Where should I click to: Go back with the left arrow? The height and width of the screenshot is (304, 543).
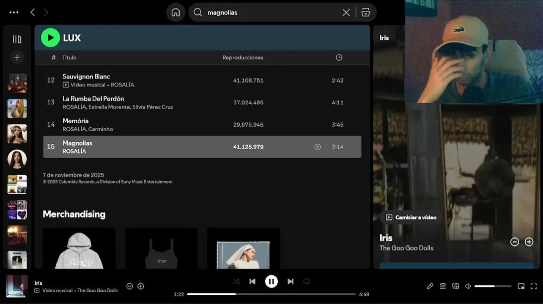coord(33,12)
